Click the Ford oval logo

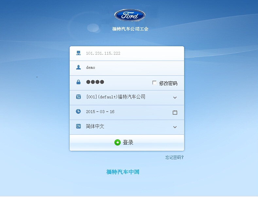tap(130, 15)
